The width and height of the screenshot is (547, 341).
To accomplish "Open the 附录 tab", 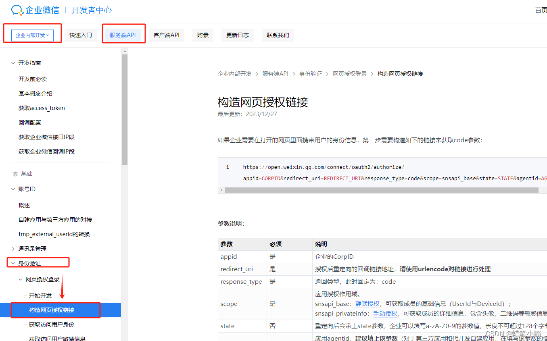I will point(203,35).
